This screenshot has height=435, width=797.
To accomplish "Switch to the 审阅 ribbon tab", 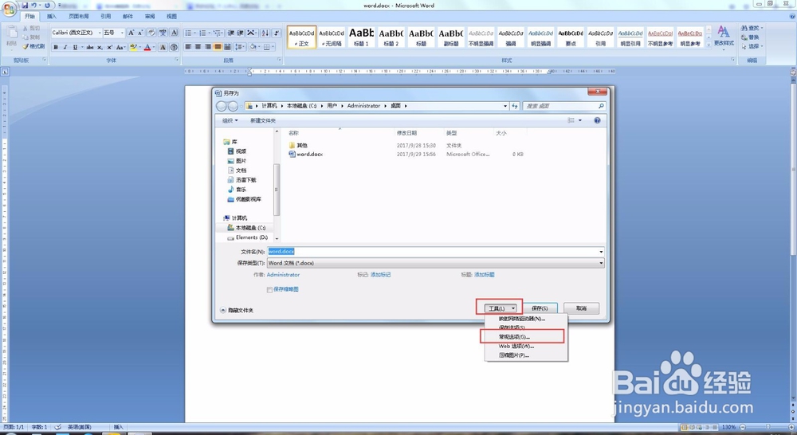I will coord(150,16).
